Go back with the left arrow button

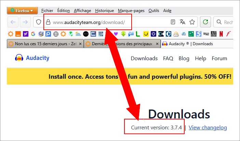click(13, 22)
